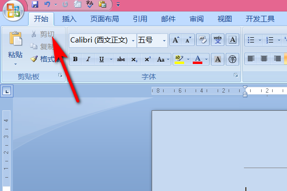Click the 剪切 cut button
The height and width of the screenshot is (191, 287).
[x=43, y=34]
